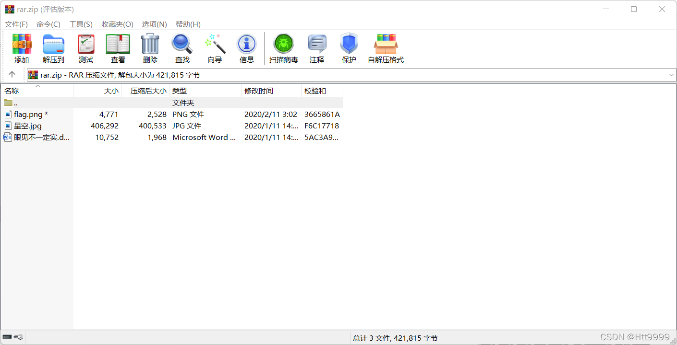The image size is (677, 345).
Task: Click the drive icon in status bar
Action: point(7,337)
